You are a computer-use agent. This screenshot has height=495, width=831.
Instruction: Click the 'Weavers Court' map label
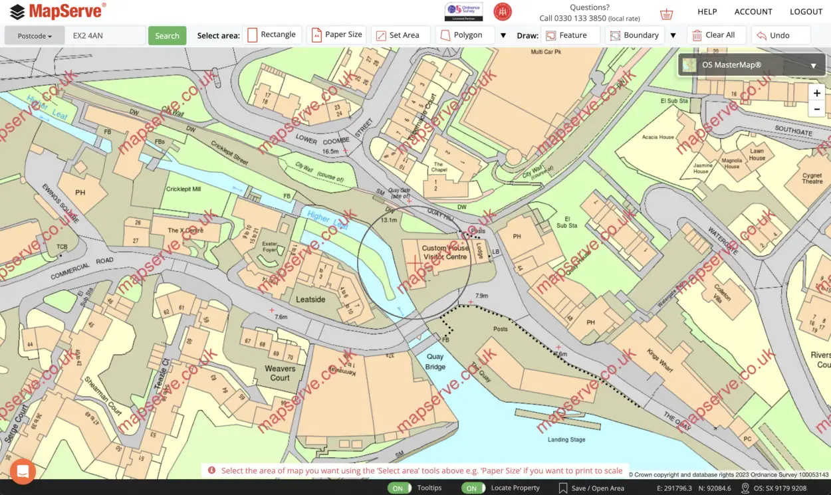(280, 373)
